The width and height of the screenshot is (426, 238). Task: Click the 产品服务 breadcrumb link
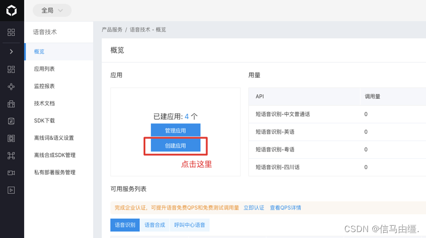pyautogui.click(x=112, y=30)
